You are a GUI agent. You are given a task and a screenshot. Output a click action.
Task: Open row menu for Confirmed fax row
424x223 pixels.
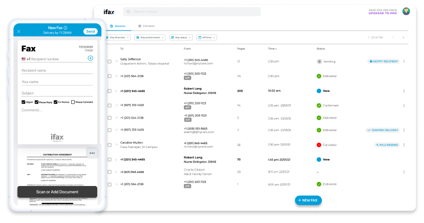(404, 105)
